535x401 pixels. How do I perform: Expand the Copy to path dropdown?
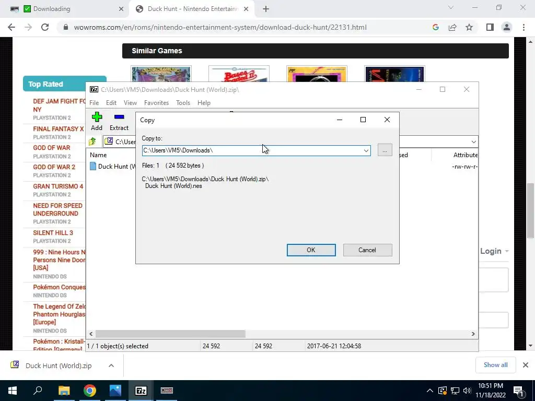point(366,150)
